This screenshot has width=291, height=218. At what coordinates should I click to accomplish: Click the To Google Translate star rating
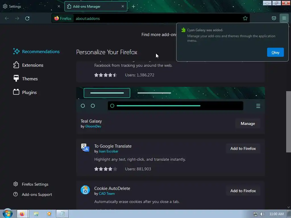pos(106,169)
